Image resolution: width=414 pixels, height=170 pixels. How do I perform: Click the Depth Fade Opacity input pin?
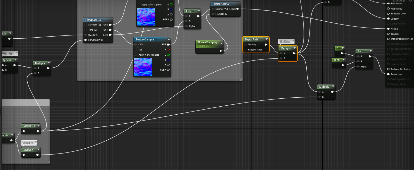[246, 45]
